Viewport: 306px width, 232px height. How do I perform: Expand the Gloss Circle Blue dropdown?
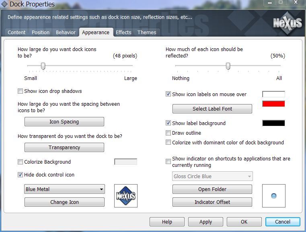click(x=212, y=177)
